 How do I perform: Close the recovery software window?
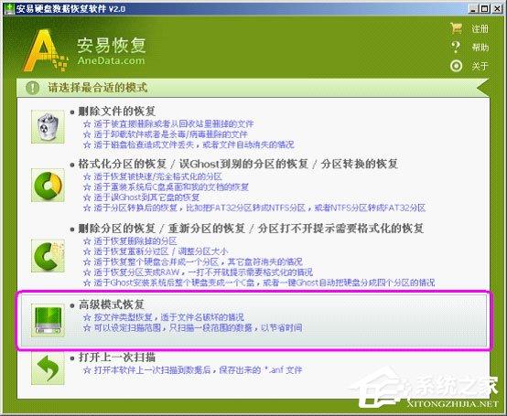coord(497,9)
